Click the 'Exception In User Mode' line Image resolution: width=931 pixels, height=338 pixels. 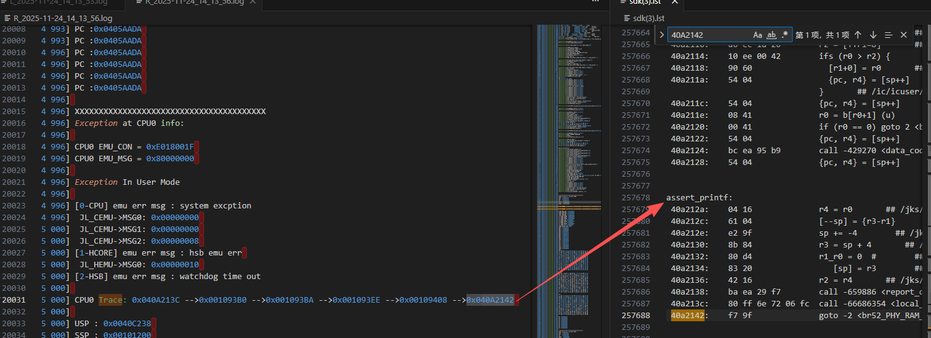pos(127,182)
